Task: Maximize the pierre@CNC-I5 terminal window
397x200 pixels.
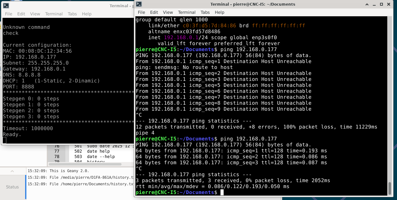Action: tap(381, 4)
